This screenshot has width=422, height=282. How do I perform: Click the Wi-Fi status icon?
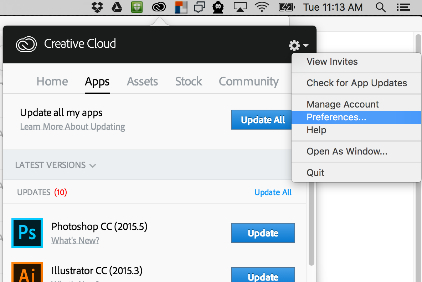[x=262, y=7]
